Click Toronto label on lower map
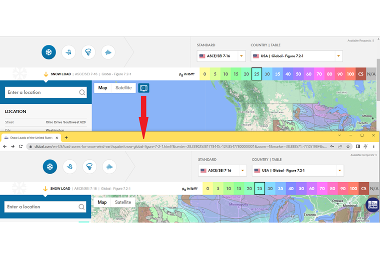The width and height of the screenshot is (380, 259). click(309, 215)
